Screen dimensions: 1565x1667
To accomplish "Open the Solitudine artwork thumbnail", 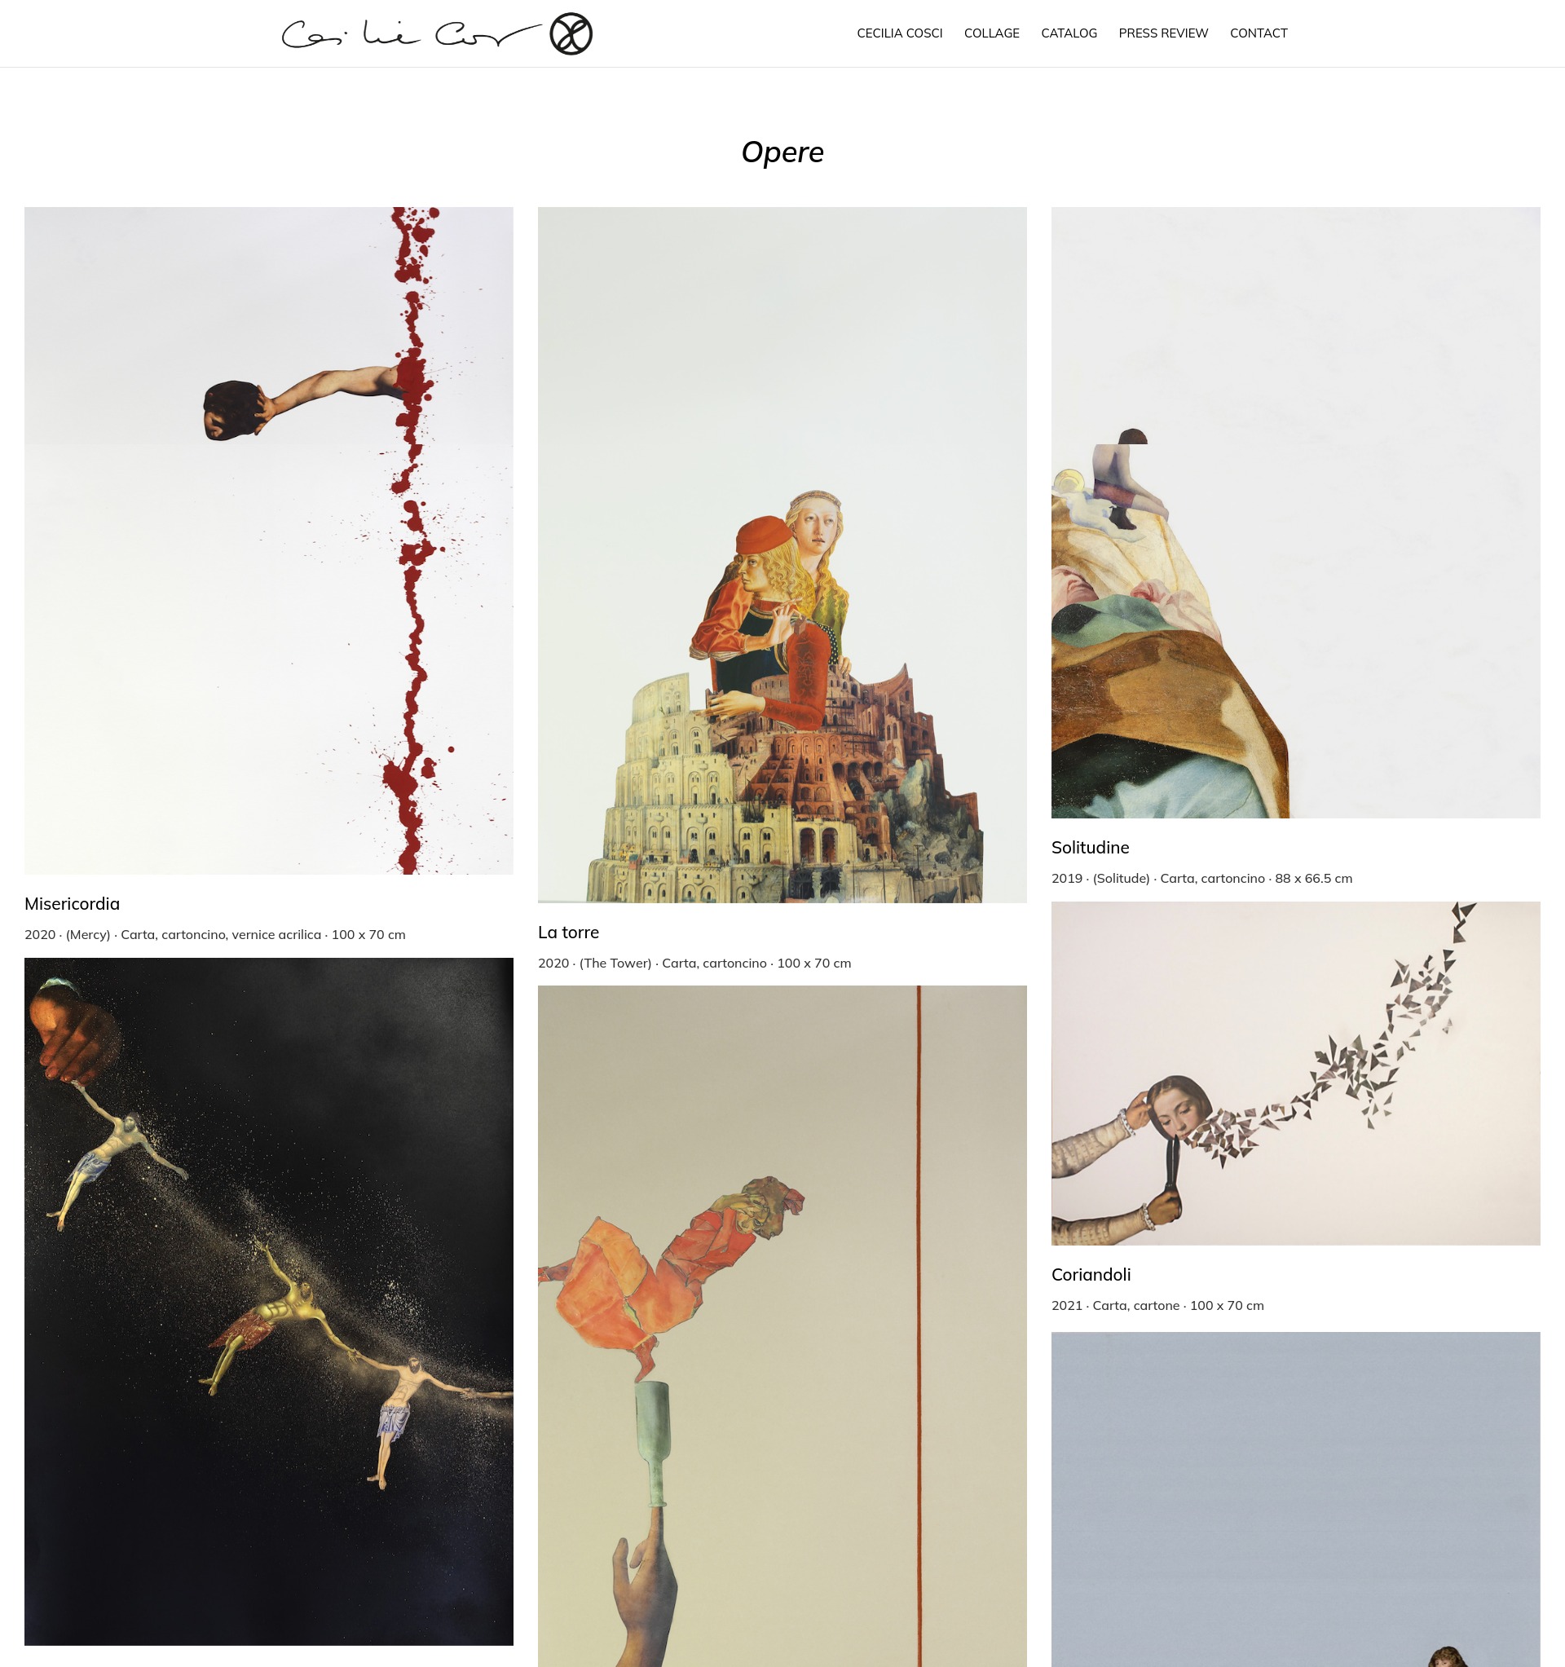I will [x=1295, y=513].
